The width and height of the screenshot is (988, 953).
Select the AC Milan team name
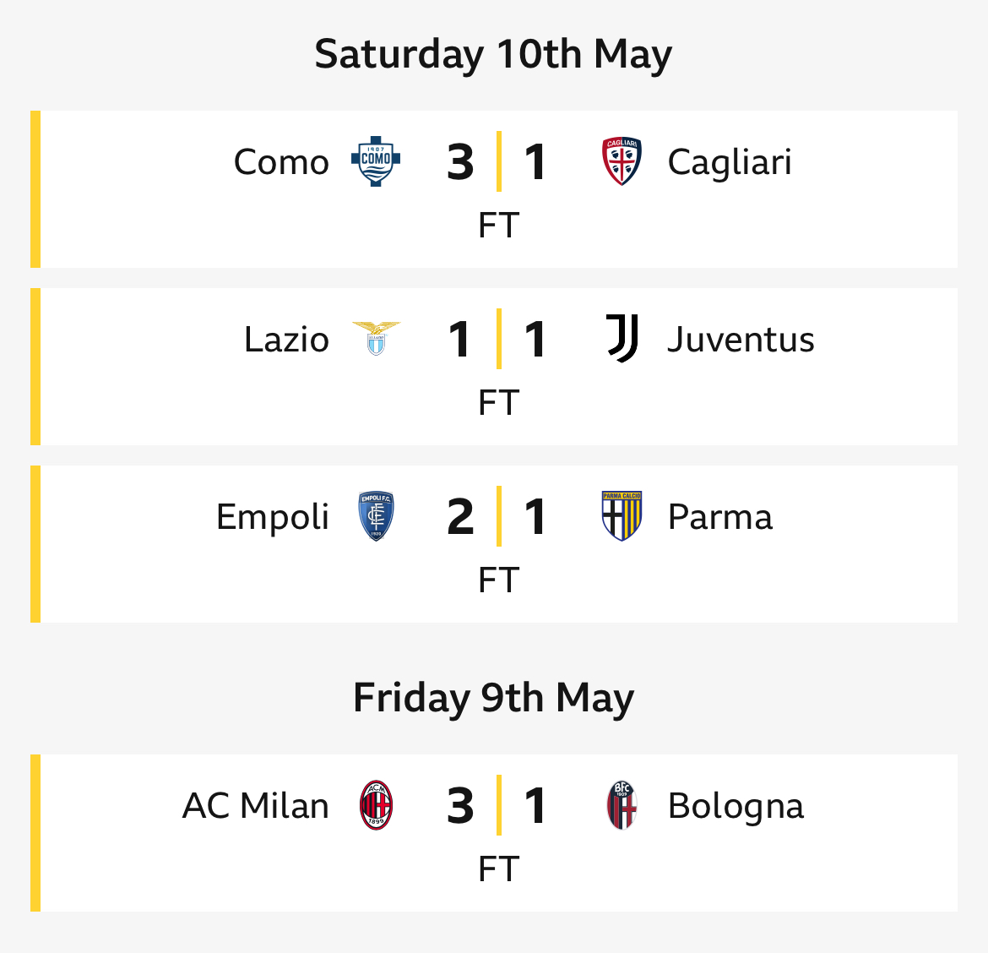255,806
